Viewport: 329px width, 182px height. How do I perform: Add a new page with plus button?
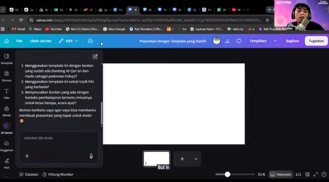click(182, 159)
